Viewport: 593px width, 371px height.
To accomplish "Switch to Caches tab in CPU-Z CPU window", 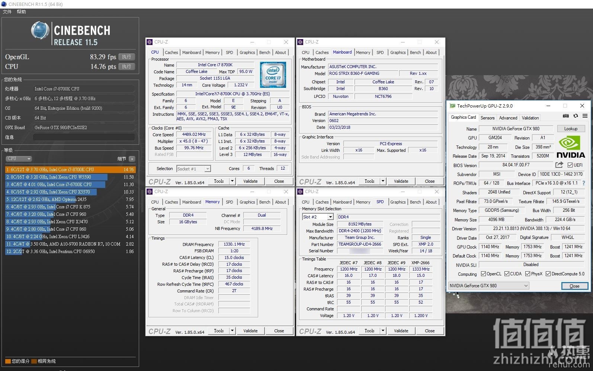I will [x=172, y=52].
